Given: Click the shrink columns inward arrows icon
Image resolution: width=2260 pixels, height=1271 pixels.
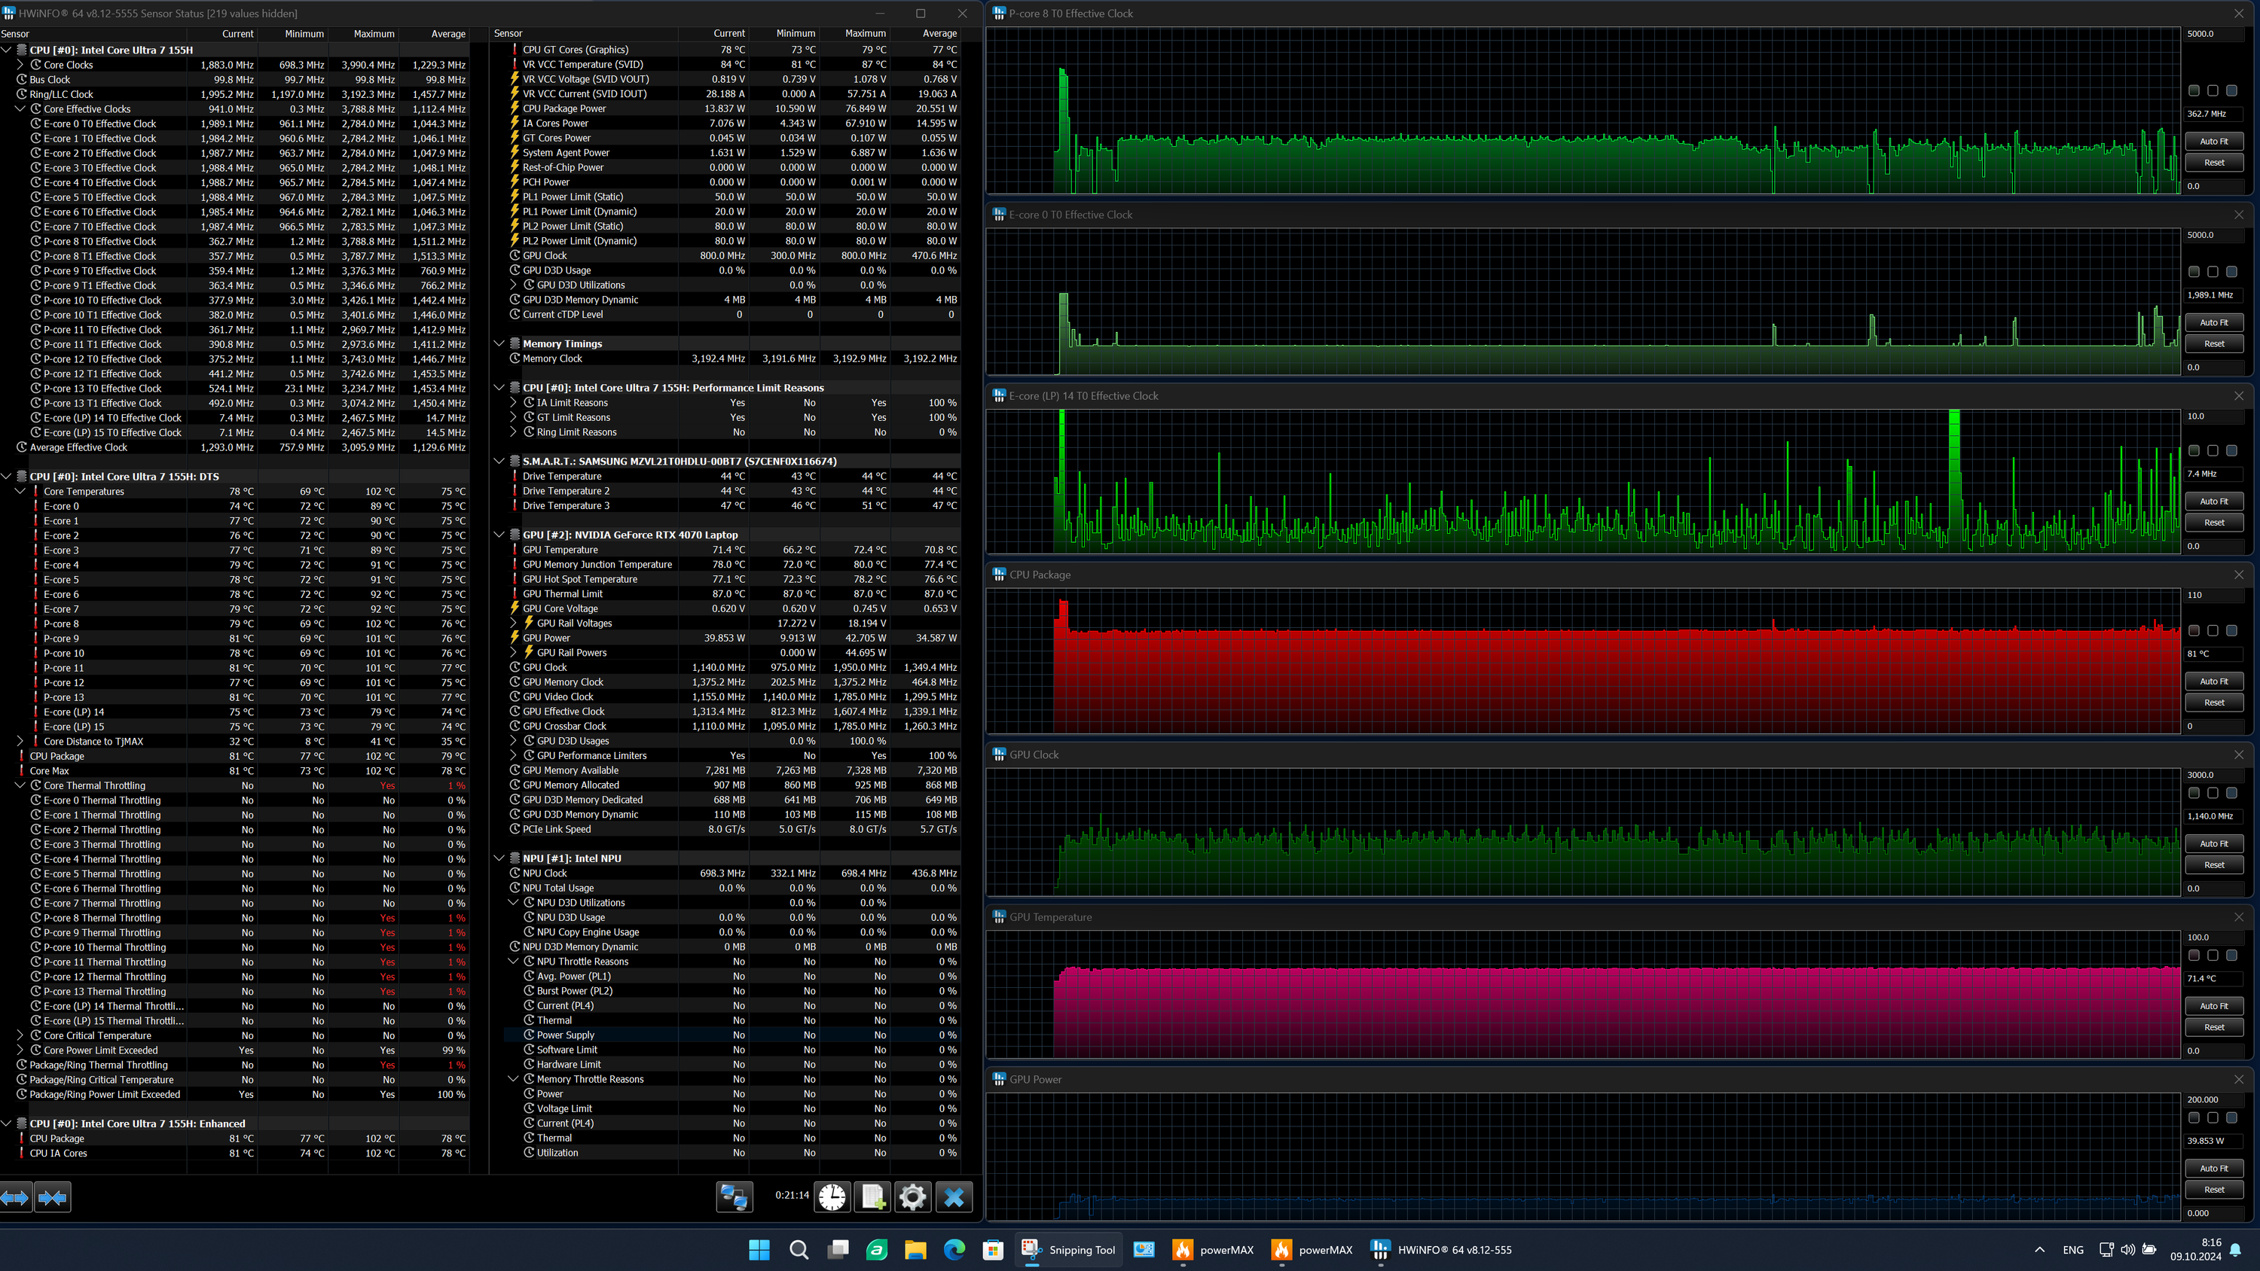Looking at the screenshot, I should pyautogui.click(x=53, y=1197).
